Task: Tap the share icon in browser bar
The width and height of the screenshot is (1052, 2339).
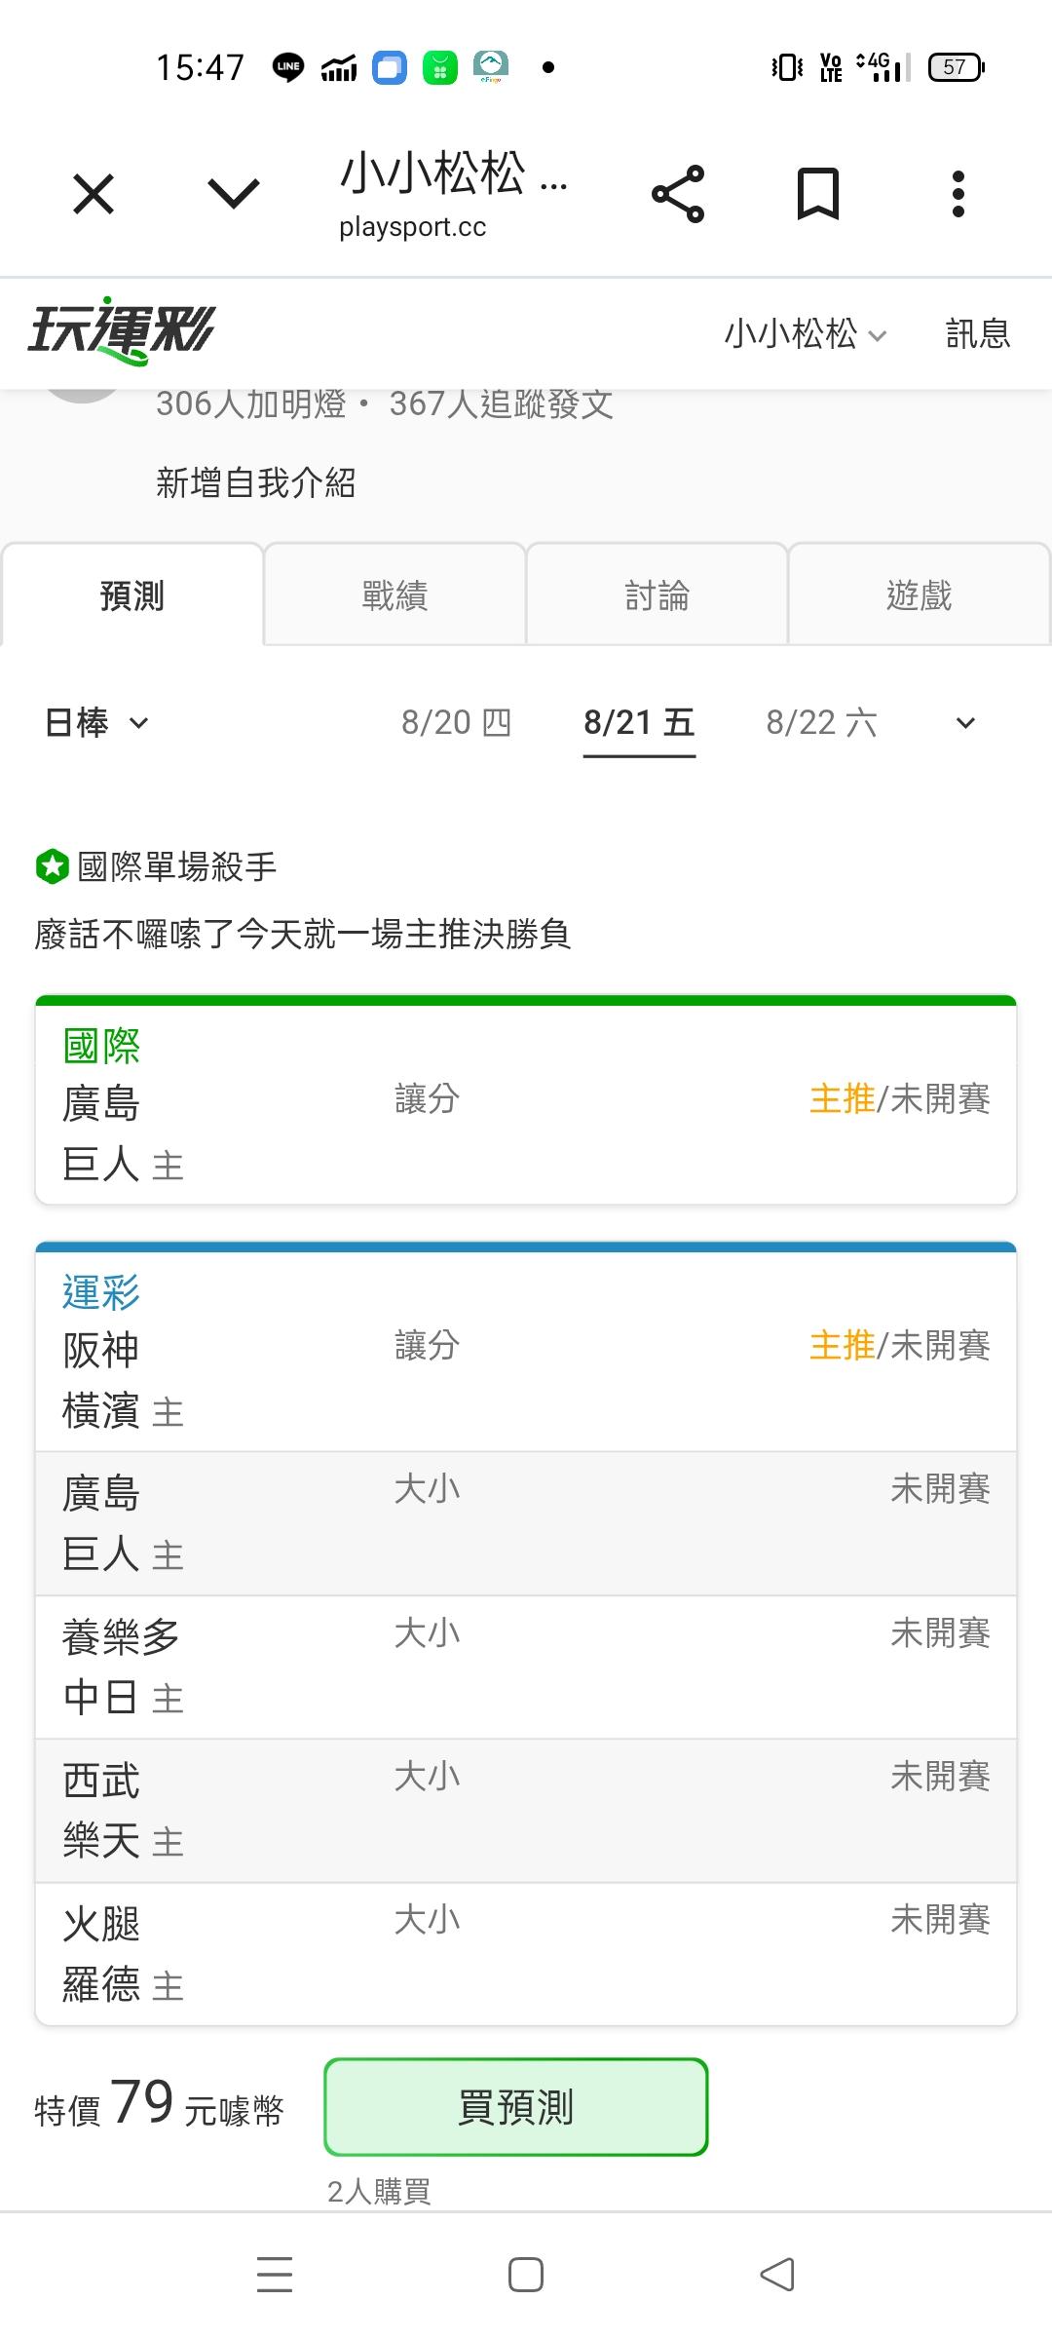Action: (678, 194)
